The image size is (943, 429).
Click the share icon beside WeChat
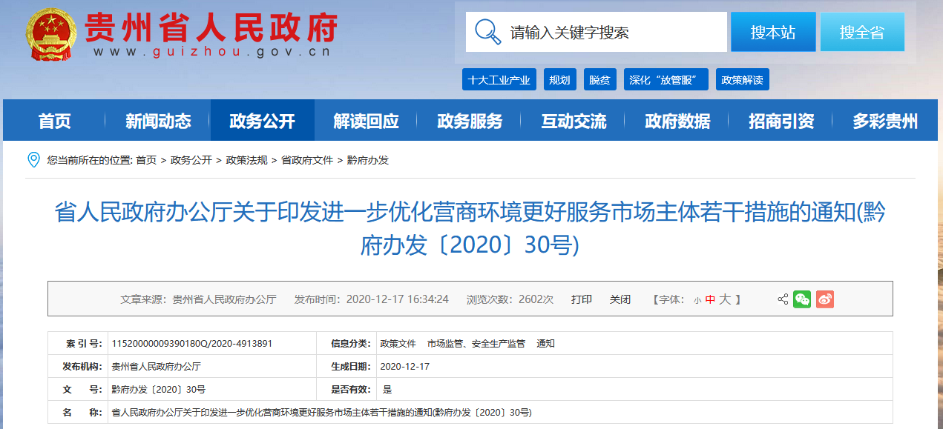tap(783, 299)
